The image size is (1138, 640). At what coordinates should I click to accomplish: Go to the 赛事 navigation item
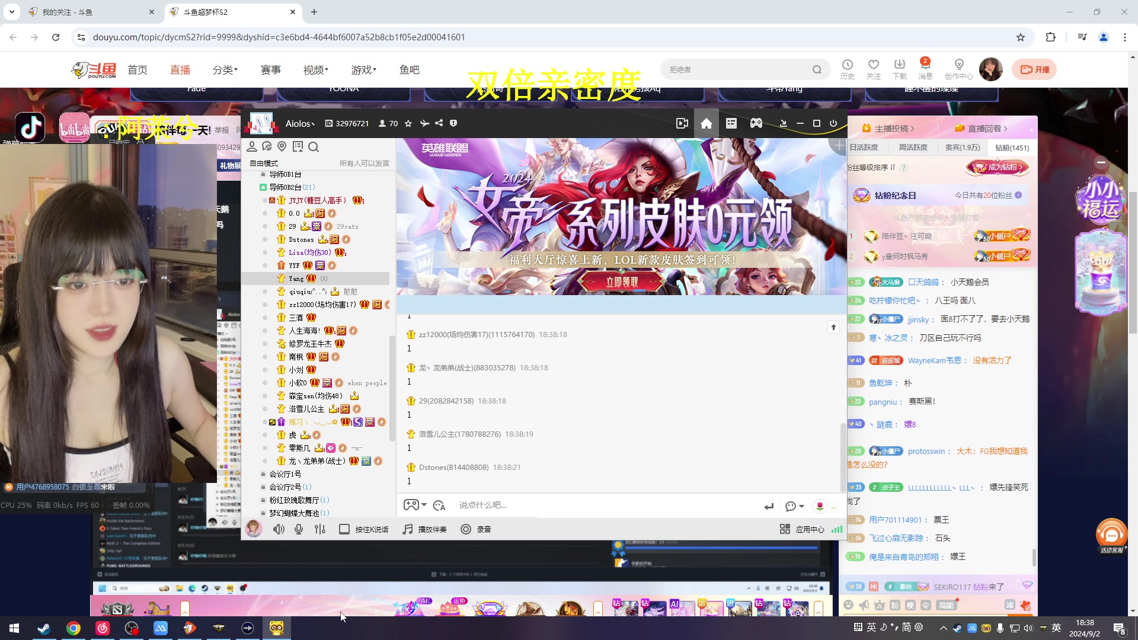271,70
